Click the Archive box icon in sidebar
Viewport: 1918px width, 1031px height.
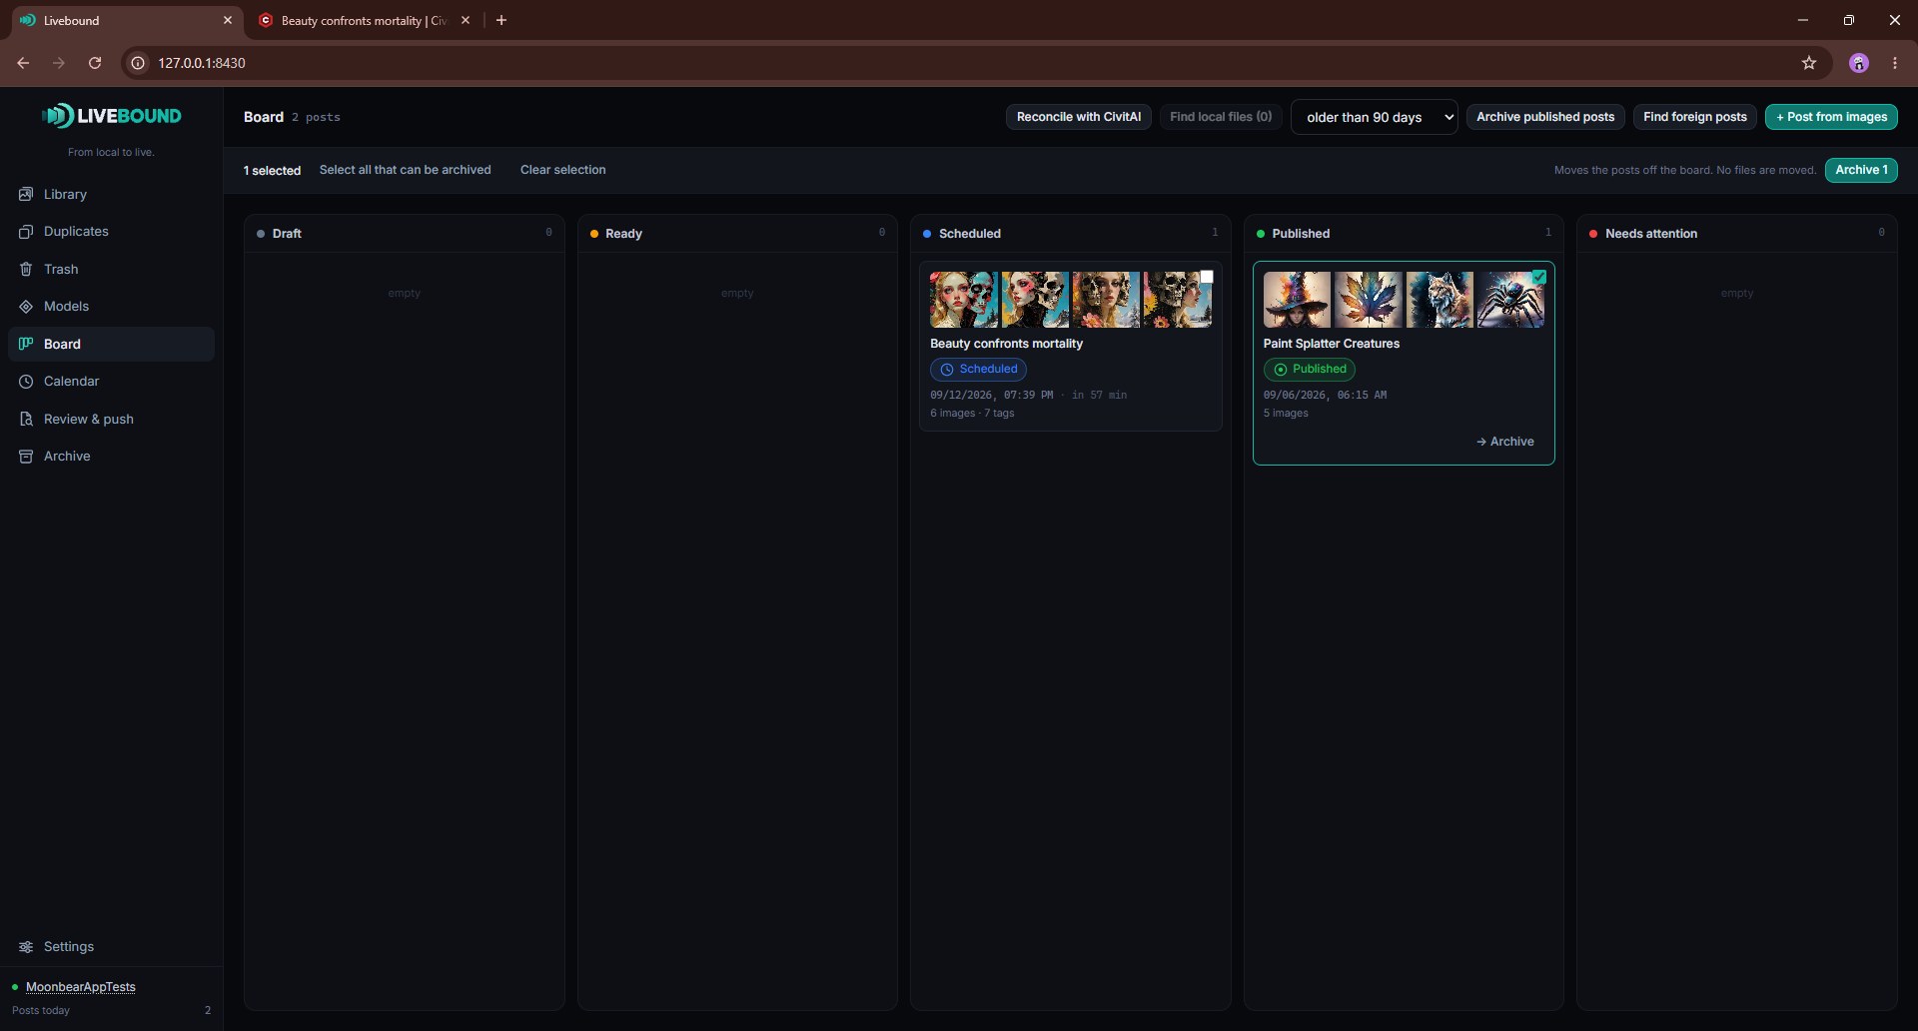26,457
